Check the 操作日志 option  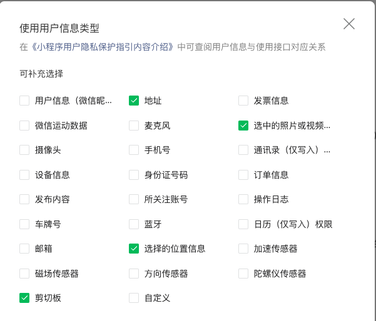coord(243,199)
